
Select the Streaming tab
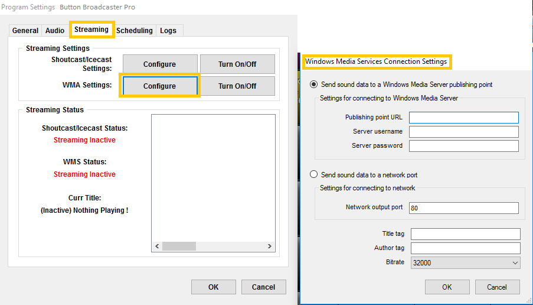pyautogui.click(x=91, y=30)
